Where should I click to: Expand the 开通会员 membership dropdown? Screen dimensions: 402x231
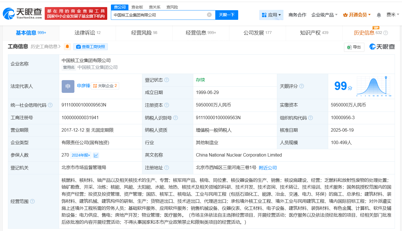[x=357, y=15]
